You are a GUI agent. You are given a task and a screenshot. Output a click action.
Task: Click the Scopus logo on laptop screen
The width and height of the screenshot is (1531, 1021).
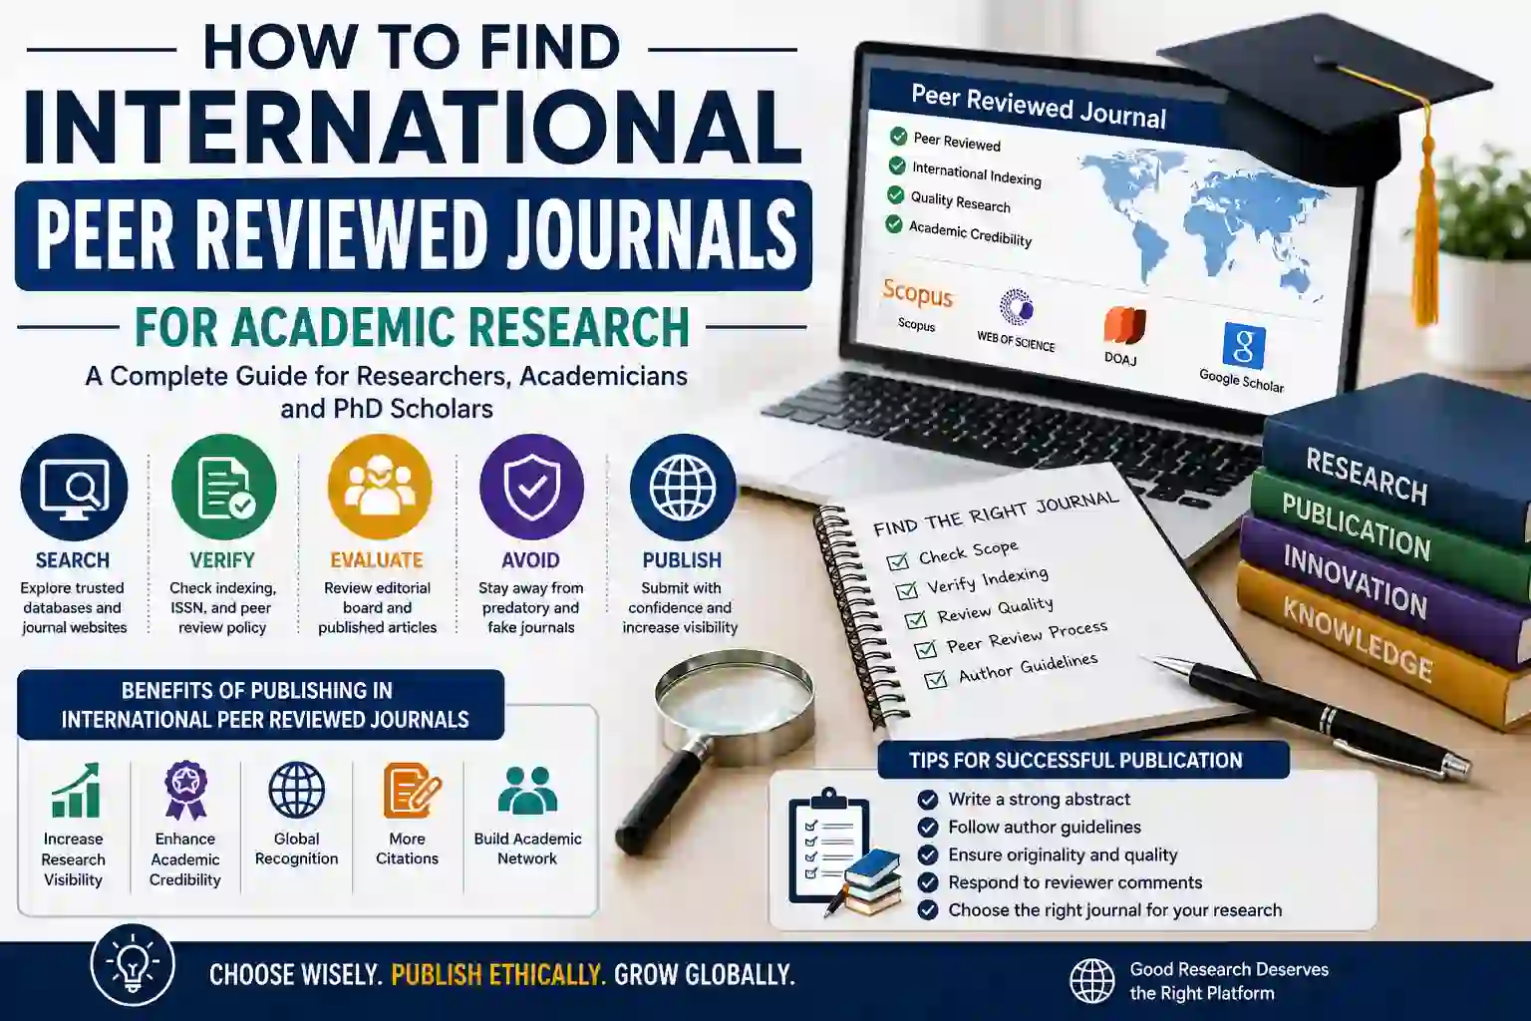917,295
